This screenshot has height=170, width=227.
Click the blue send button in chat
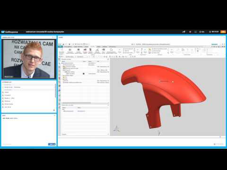[52, 144]
